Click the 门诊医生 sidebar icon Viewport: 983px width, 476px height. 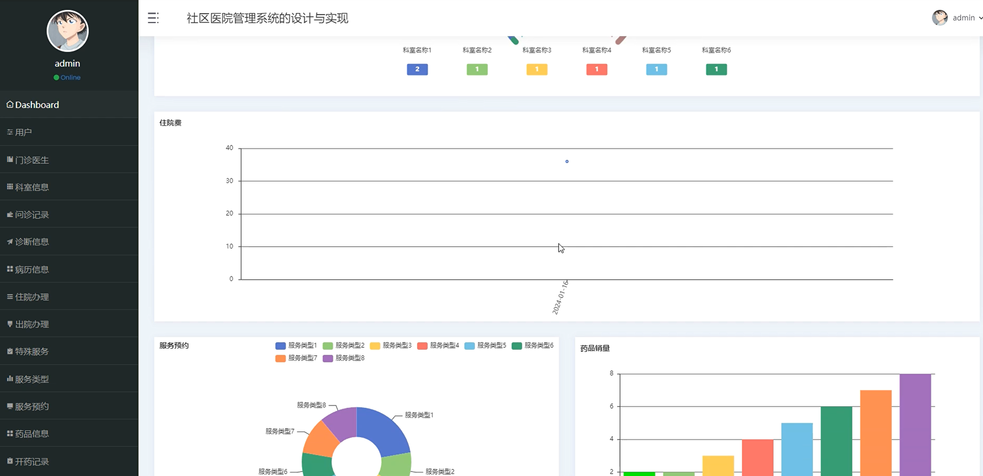[10, 159]
